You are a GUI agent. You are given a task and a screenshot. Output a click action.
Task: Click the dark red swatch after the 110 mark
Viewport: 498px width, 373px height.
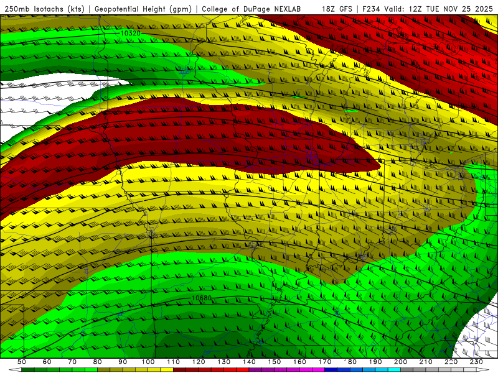click(179, 370)
